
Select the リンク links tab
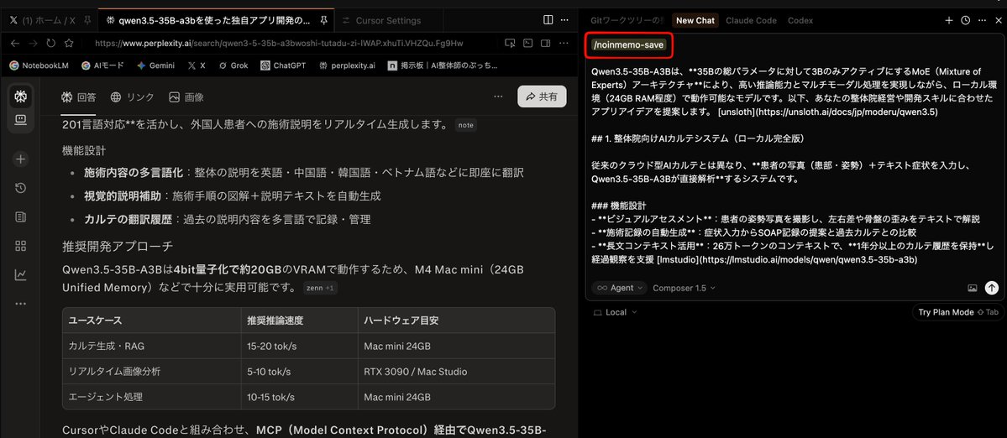pyautogui.click(x=133, y=97)
